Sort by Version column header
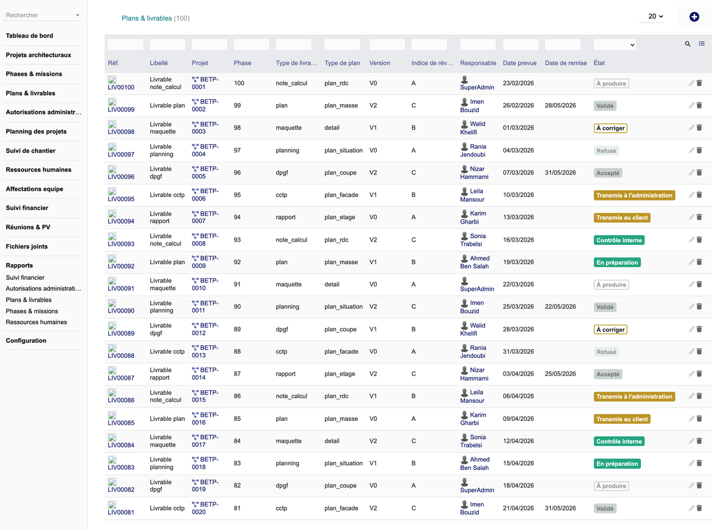 point(380,63)
